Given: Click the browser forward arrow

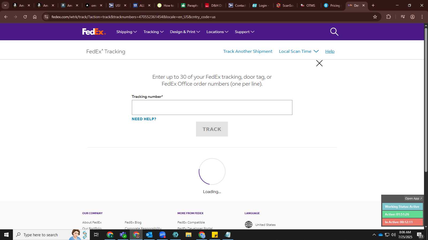Looking at the screenshot, I should [x=16, y=17].
